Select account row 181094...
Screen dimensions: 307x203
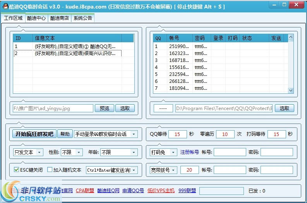[x=220, y=88]
